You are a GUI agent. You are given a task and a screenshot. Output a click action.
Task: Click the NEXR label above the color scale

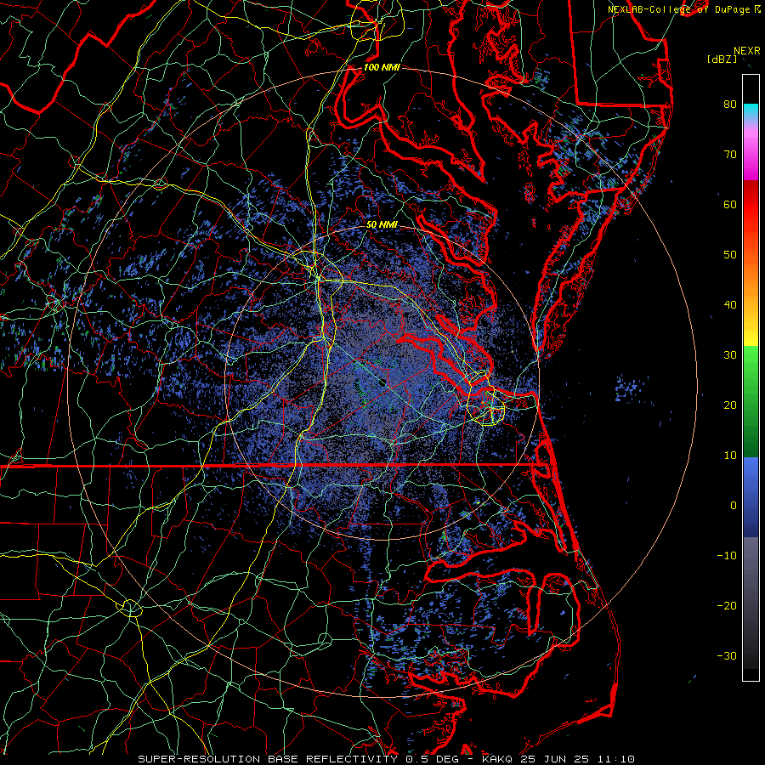pyautogui.click(x=746, y=51)
